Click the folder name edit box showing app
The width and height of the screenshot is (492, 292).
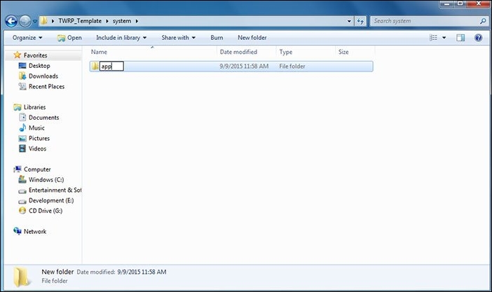coord(111,67)
